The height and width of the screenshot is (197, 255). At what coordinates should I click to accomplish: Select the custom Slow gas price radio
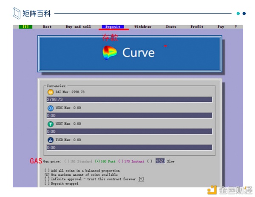[150, 161]
